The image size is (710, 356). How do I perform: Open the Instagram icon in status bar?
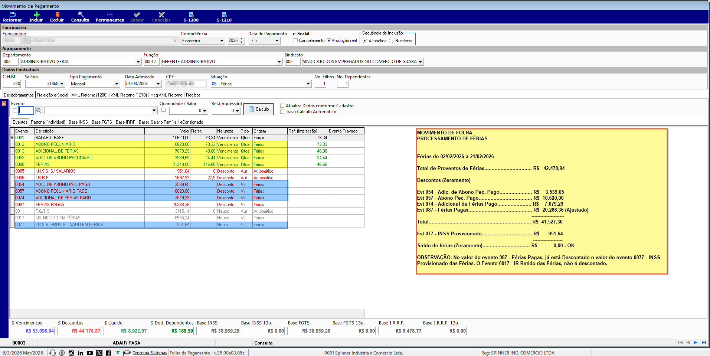point(71,353)
